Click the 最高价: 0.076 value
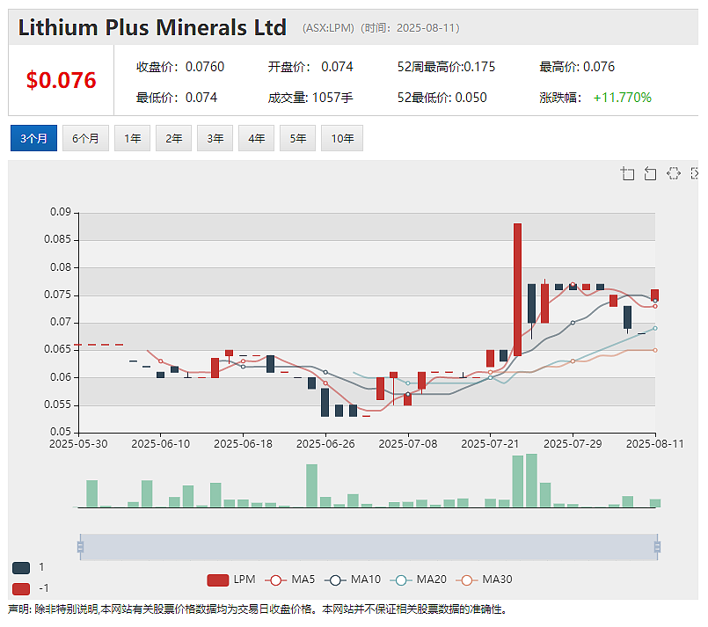This screenshot has width=708, height=627. [577, 67]
